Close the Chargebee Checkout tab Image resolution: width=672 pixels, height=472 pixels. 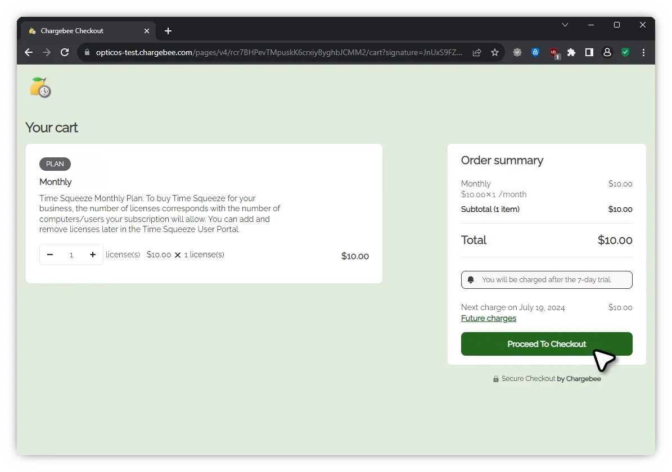(x=147, y=31)
